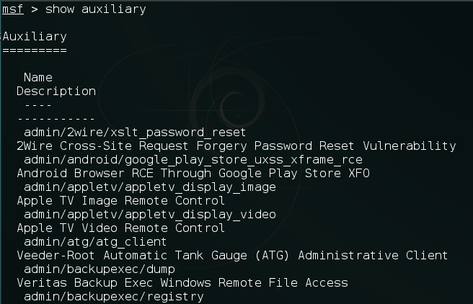Select the admin/appletv/appletv_display_image module

point(150,187)
